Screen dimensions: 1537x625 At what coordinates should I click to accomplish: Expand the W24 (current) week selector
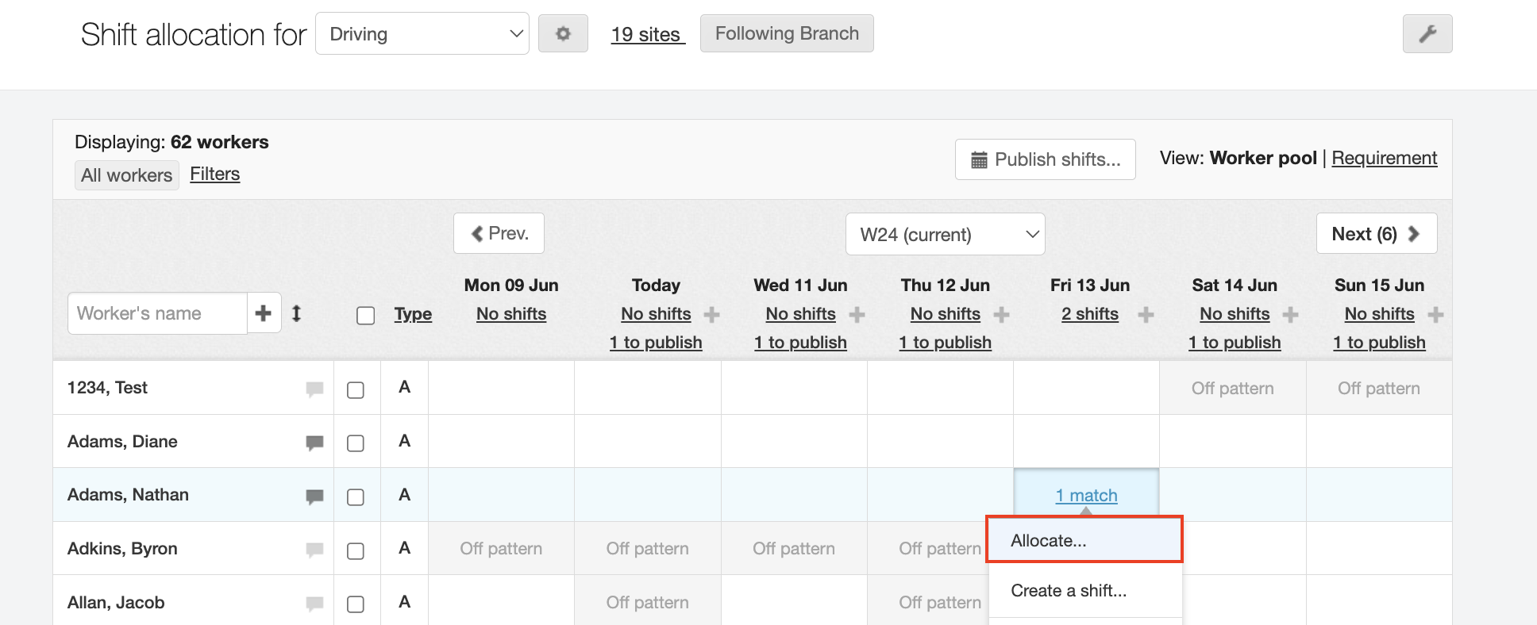945,235
